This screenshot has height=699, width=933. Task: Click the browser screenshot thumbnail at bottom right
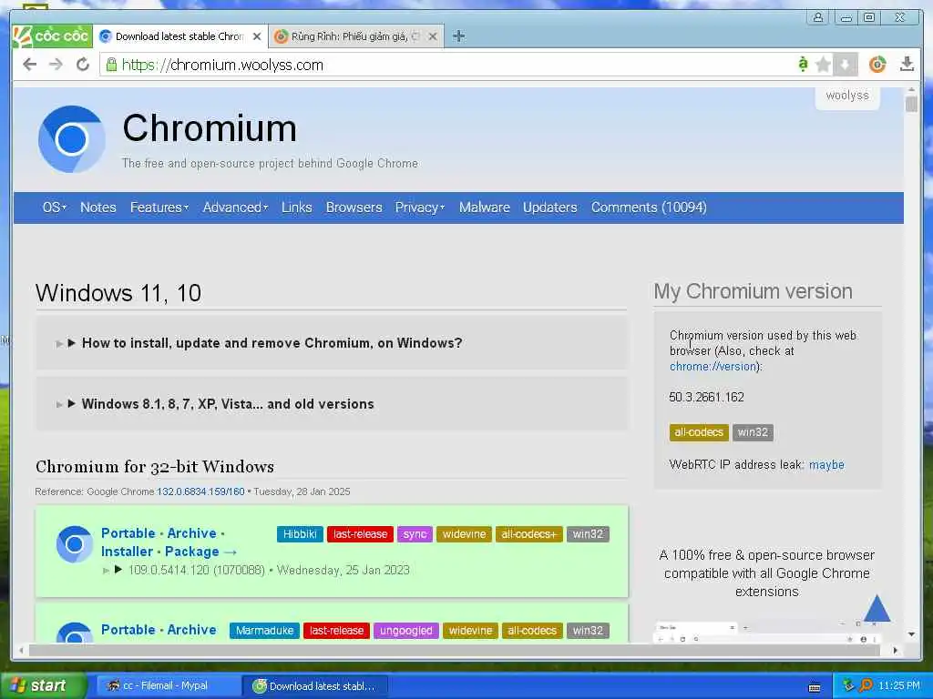[x=767, y=633]
